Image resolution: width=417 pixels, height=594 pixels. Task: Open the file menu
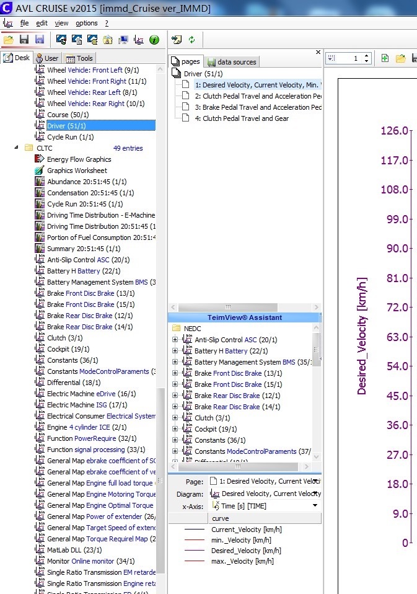[24, 23]
